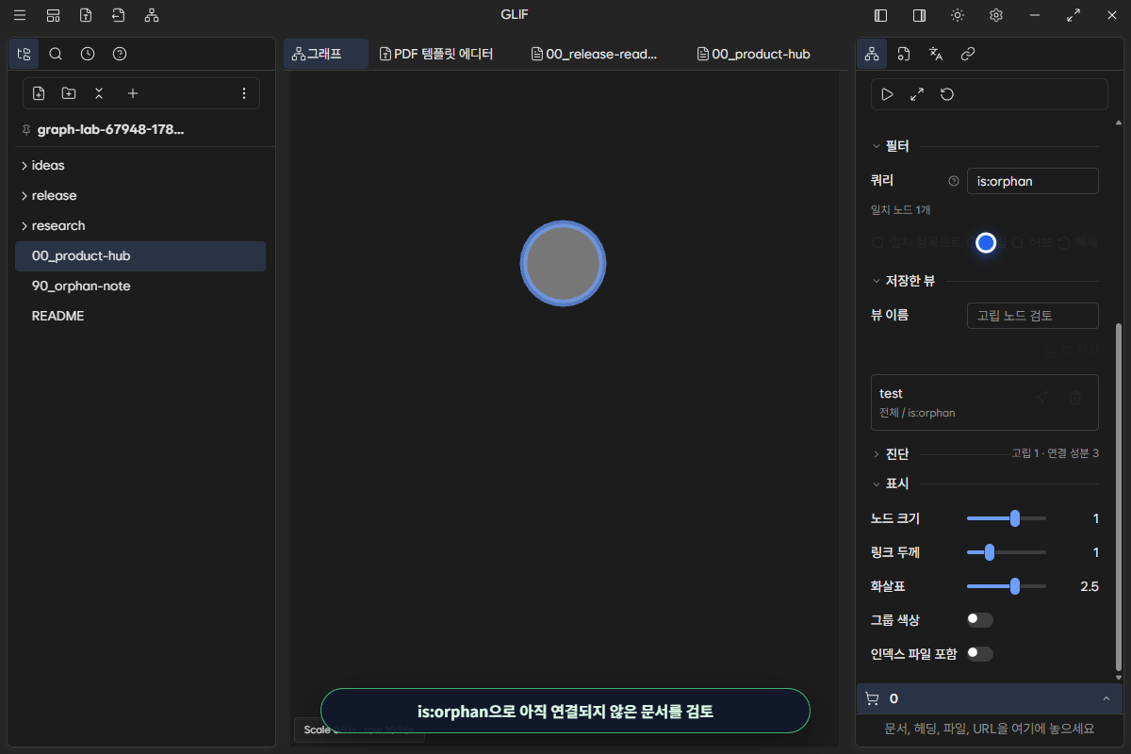The height and width of the screenshot is (754, 1131).
Task: Click the 뷰 이름 input field
Action: pyautogui.click(x=1033, y=316)
